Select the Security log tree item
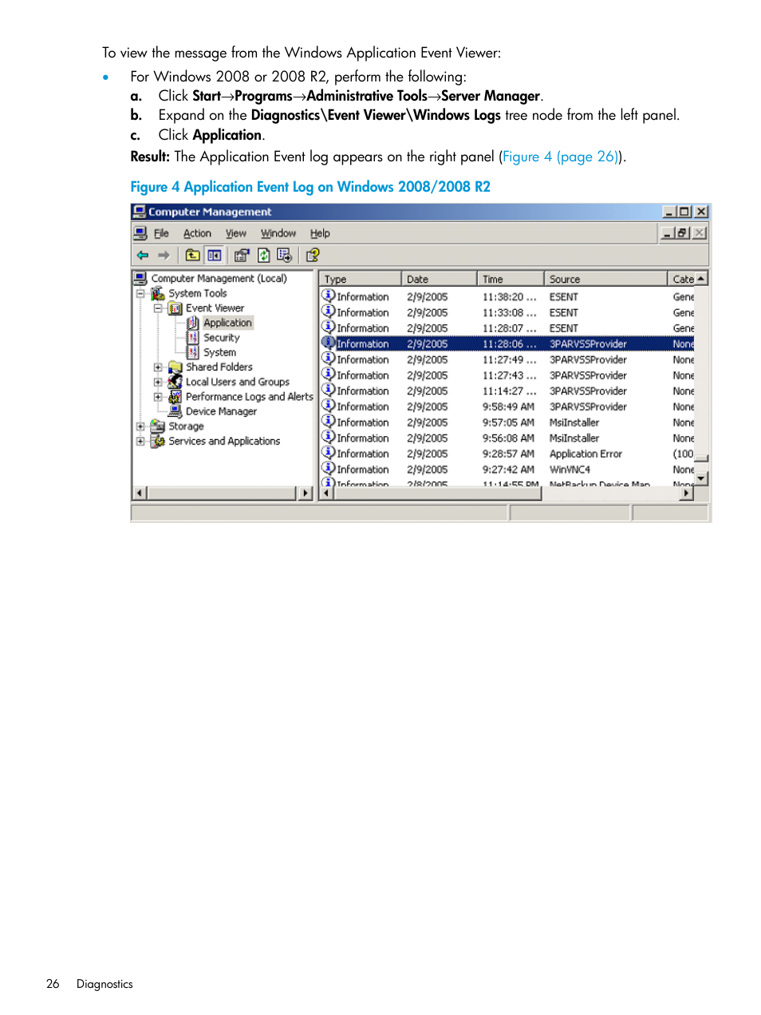Image resolution: width=761 pixels, height=1015 pixels. coord(221,338)
